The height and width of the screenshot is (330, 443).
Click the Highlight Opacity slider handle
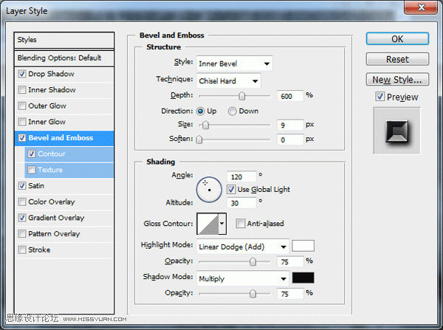pyautogui.click(x=253, y=261)
